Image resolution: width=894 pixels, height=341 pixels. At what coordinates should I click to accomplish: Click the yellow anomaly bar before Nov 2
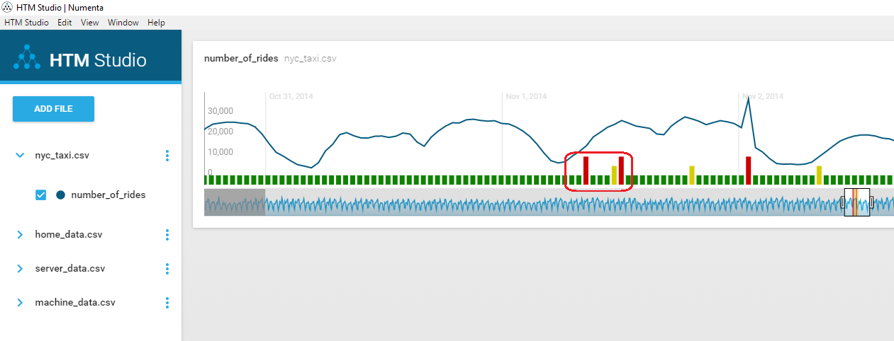[691, 175]
